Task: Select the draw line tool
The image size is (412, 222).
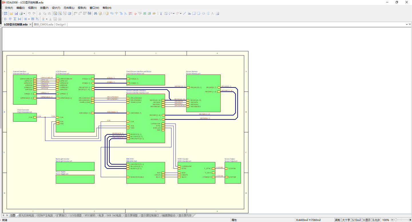Action: pyautogui.click(x=185, y=13)
